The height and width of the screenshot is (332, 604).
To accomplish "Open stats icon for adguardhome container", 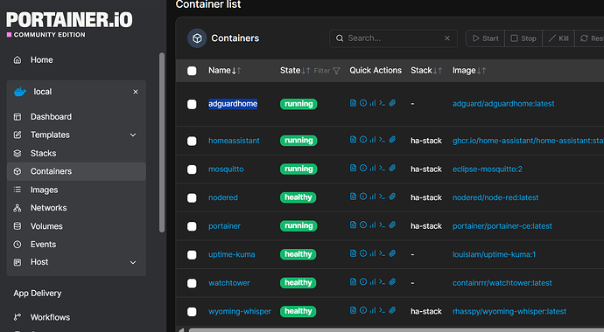I will (373, 103).
